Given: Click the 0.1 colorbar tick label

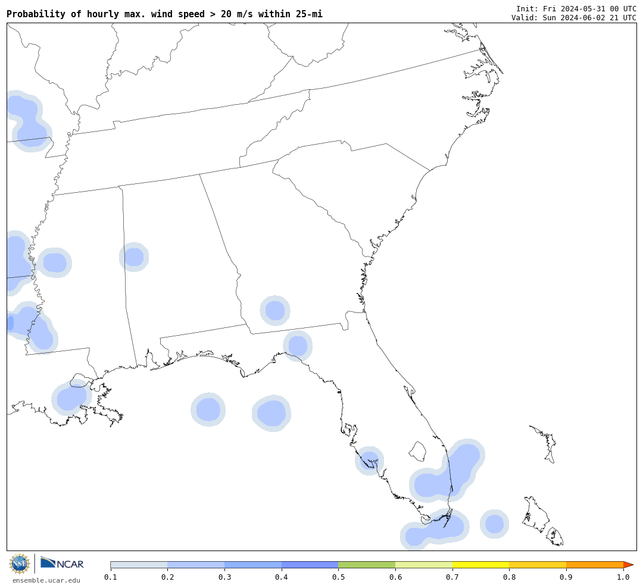Looking at the screenshot, I should tap(110, 577).
